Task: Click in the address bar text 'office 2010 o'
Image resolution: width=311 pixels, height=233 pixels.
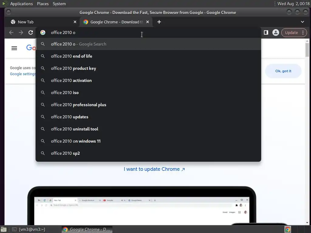Action: point(63,32)
